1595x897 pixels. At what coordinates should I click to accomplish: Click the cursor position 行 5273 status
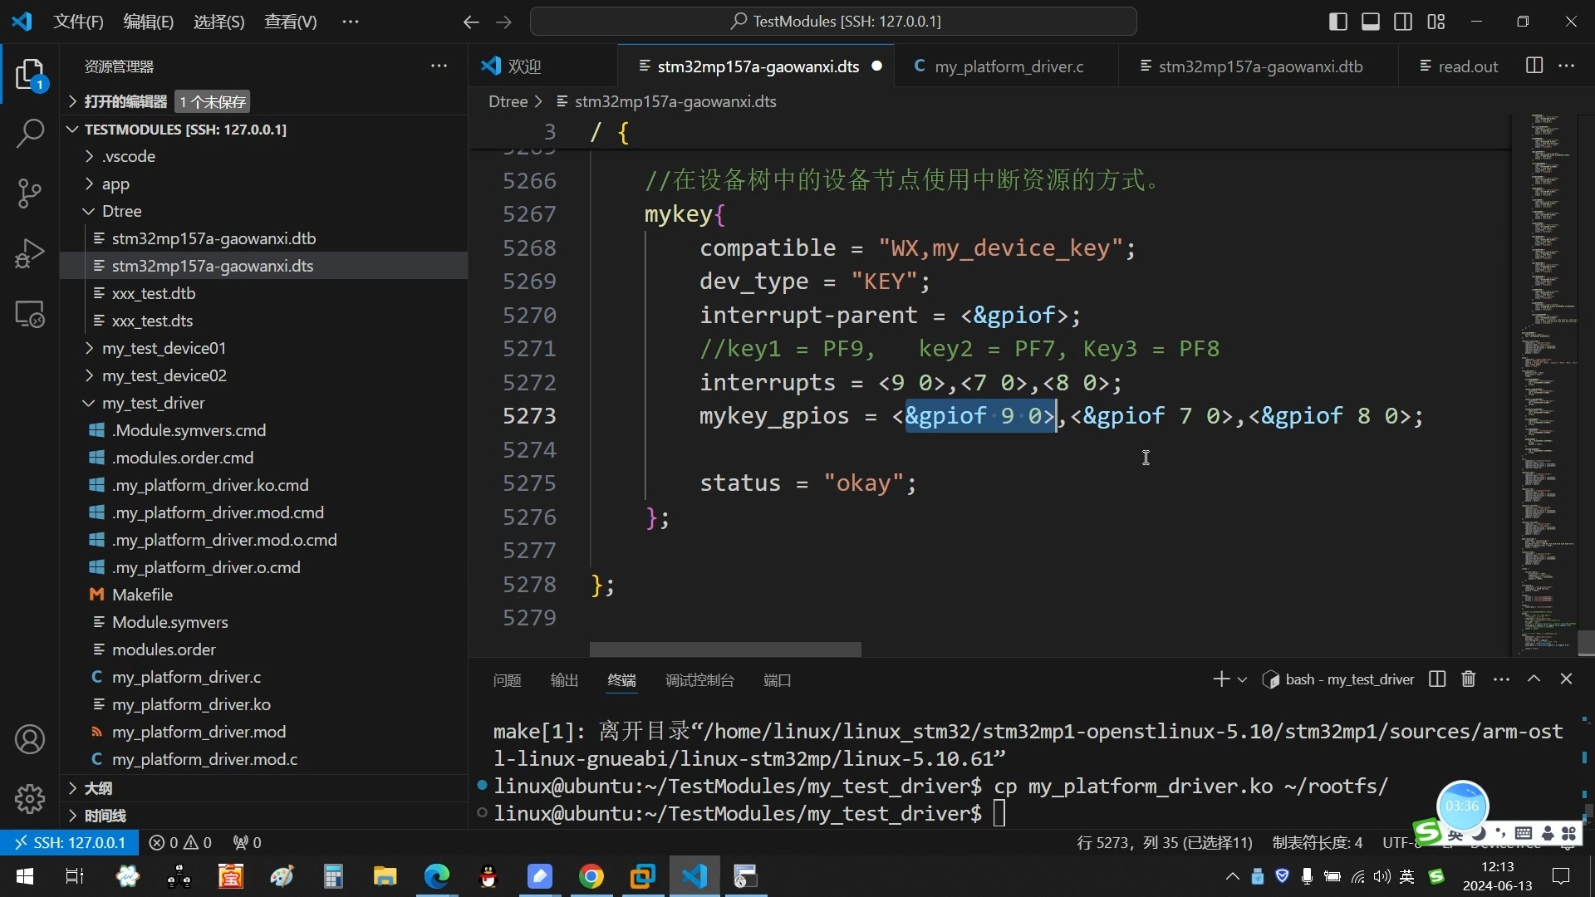coord(1165,842)
